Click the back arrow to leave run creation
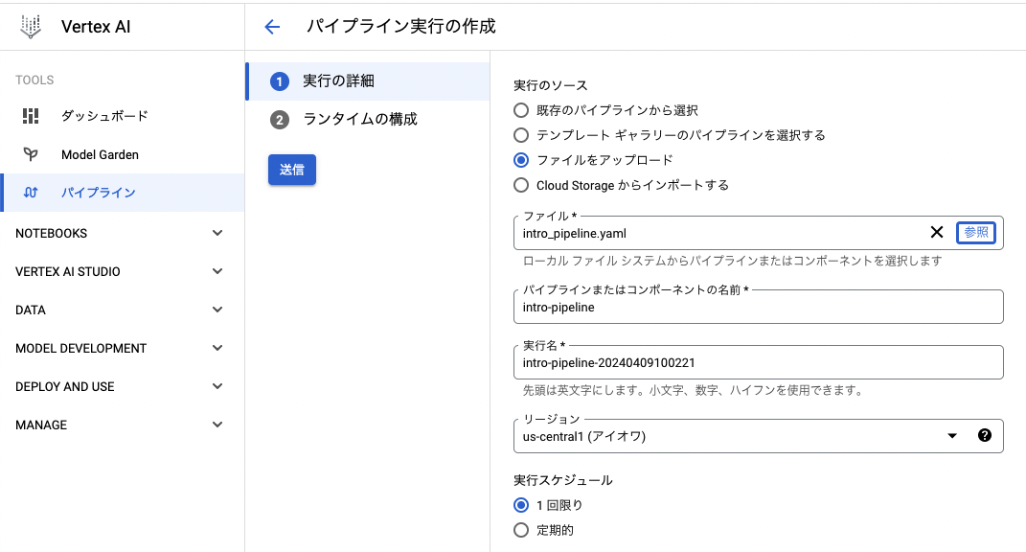Image resolution: width=1026 pixels, height=552 pixels. click(x=271, y=27)
